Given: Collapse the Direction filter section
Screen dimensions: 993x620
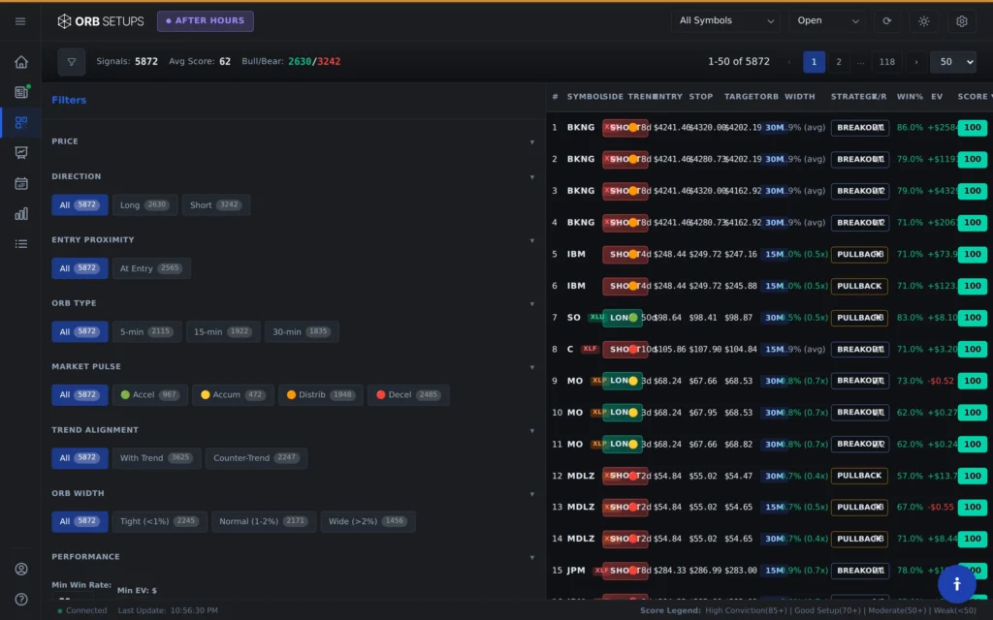Looking at the screenshot, I should pyautogui.click(x=532, y=177).
